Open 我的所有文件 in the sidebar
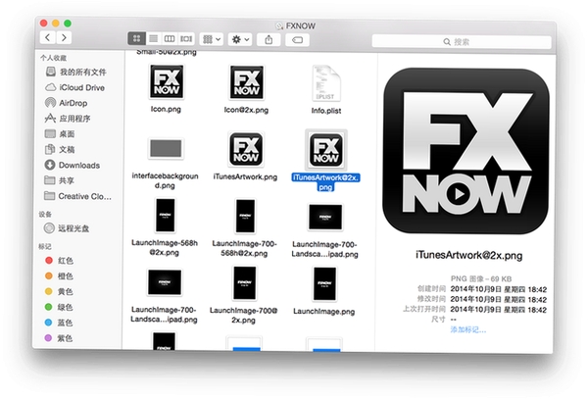588x399 pixels. pos(76,72)
